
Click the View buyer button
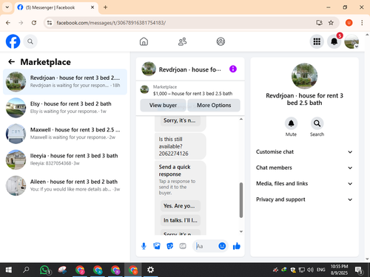point(163,105)
